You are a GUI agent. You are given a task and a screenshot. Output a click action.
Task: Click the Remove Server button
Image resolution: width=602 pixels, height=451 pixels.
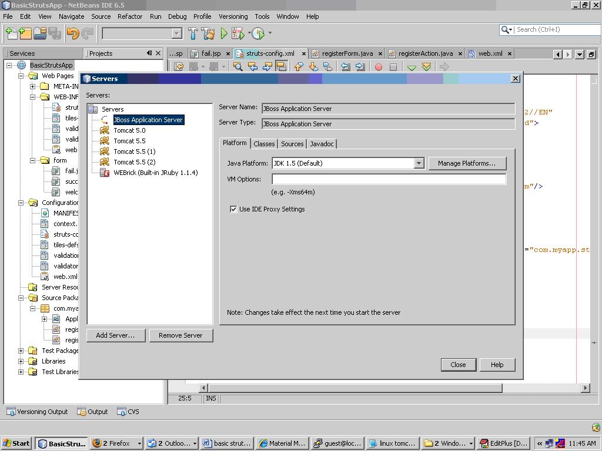click(x=180, y=335)
